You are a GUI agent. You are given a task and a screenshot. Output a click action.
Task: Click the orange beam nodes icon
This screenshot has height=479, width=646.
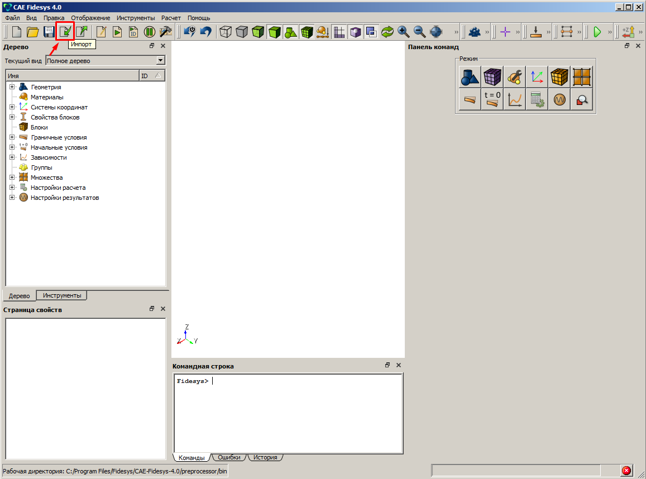pos(567,32)
